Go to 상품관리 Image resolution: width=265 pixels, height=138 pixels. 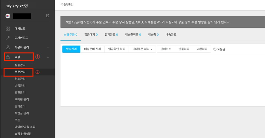(x=20, y=65)
